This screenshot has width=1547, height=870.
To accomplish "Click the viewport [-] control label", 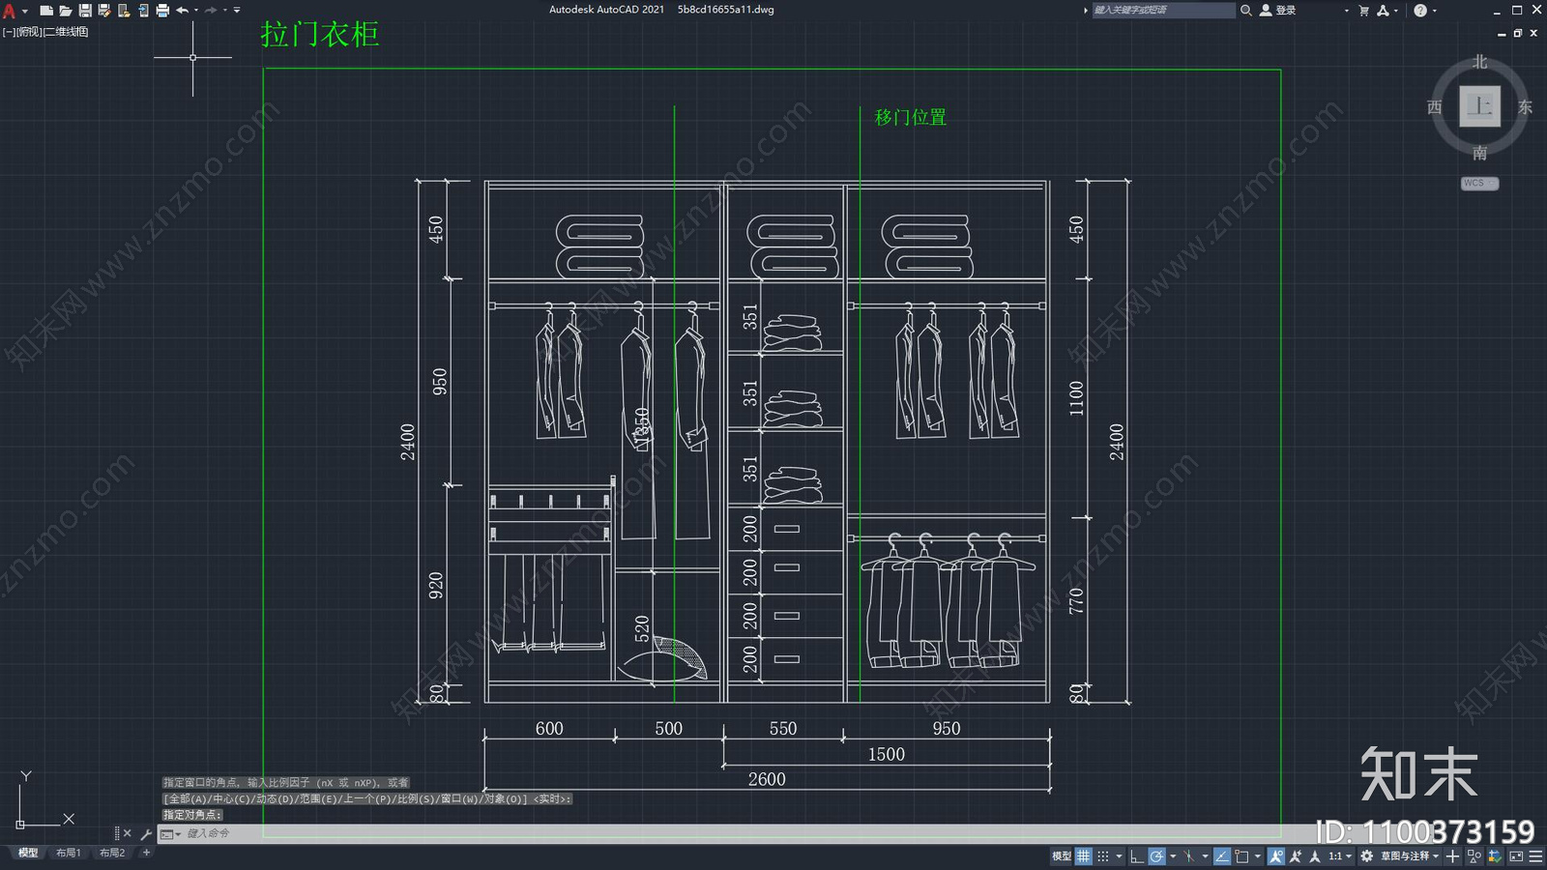I will pos(8,32).
